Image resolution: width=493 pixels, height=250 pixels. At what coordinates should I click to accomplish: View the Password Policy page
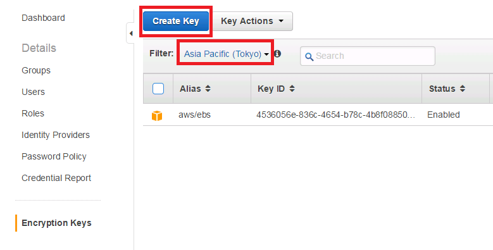click(x=54, y=156)
